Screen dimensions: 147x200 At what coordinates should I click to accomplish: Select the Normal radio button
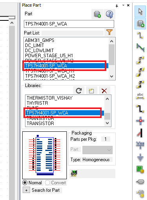coord(25,183)
